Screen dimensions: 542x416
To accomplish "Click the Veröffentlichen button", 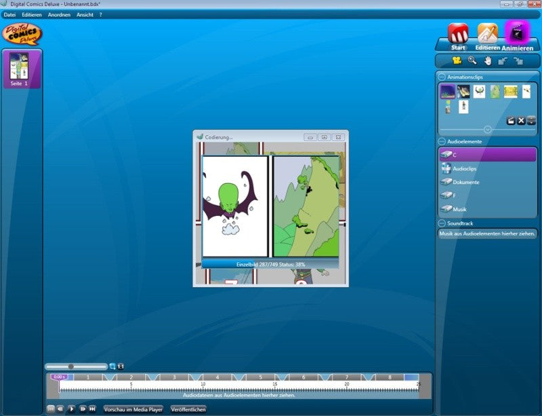I will click(x=188, y=409).
